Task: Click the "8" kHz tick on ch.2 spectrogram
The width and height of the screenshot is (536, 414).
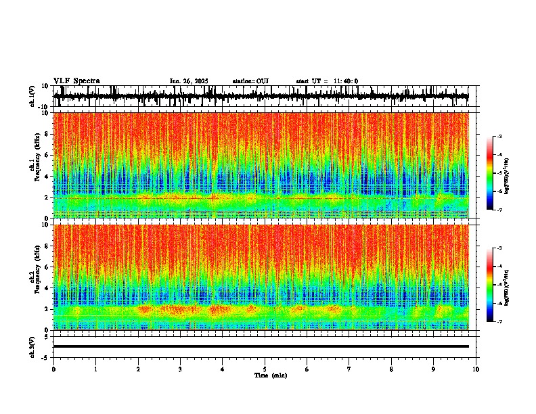Action: tap(47, 246)
